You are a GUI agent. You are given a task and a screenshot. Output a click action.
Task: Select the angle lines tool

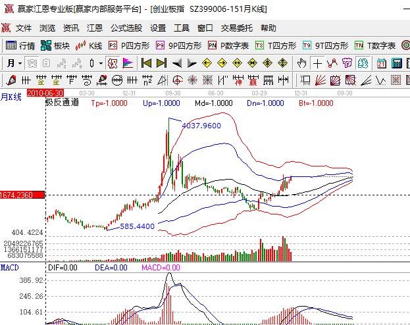pos(366,80)
